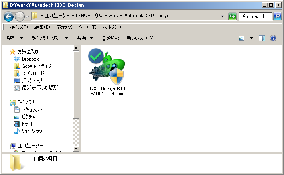Image resolution: width=284 pixels, height=175 pixels.
Task: Expand the view options dropdown arrow
Action: [x=251, y=38]
